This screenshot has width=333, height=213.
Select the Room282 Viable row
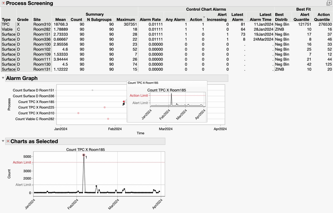(43, 29)
